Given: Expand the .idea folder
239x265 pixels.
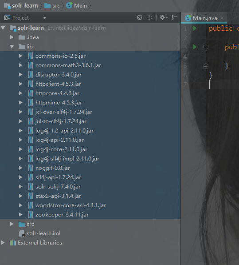Looking at the screenshot, I should pyautogui.click(x=12, y=37).
